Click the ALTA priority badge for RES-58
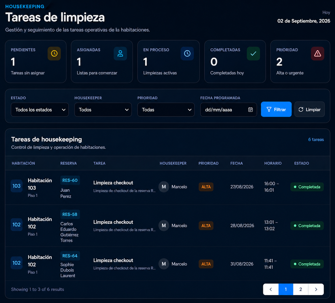Screen dimensions: 335x303 coord(206,225)
